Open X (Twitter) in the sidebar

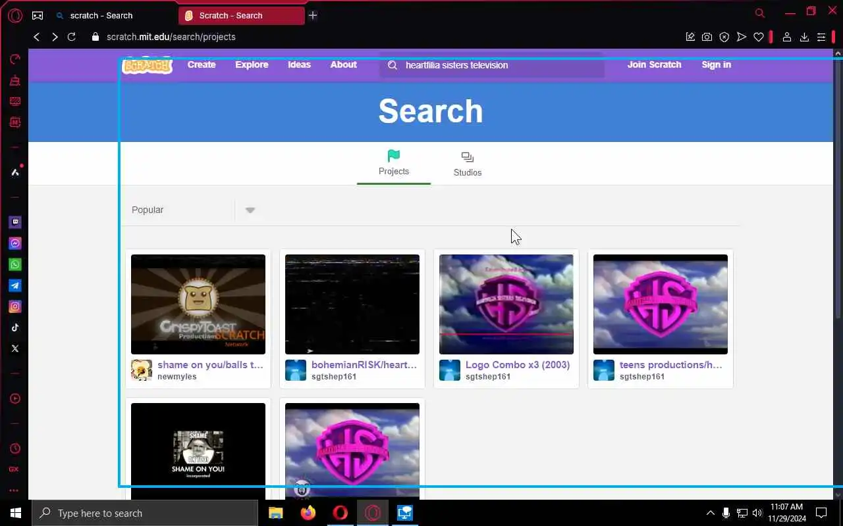point(14,348)
